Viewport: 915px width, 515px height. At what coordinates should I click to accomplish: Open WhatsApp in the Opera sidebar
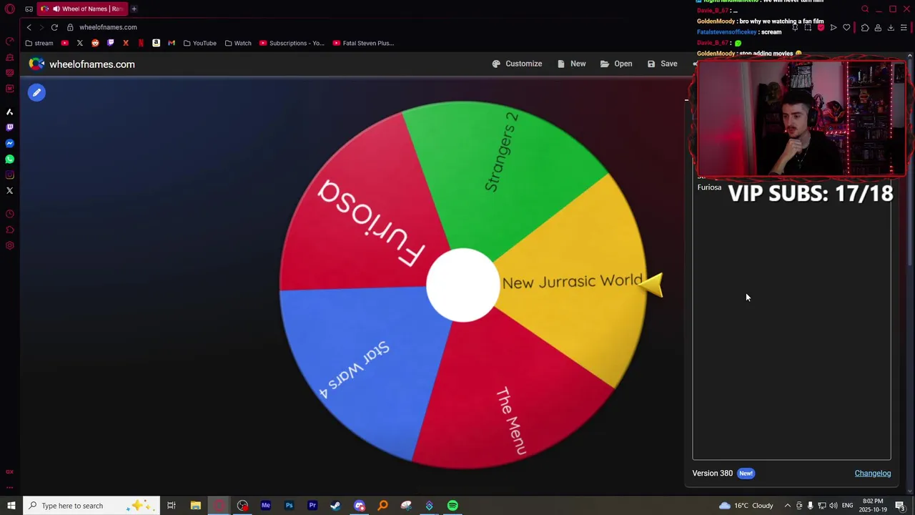tap(10, 159)
